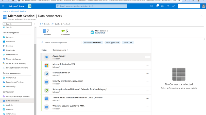Select the Microsoft Entra ID connector name
The width and height of the screenshot is (206, 115).
coord(61,72)
